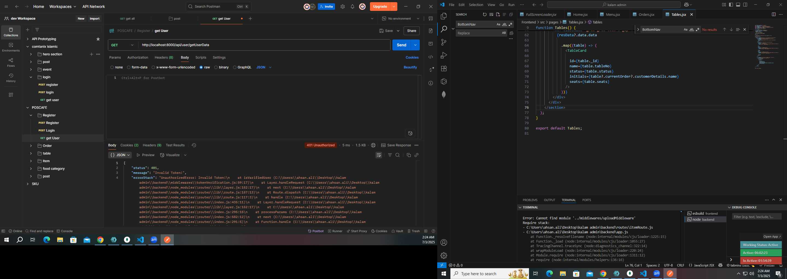This screenshot has height=279, width=787.
Task: Click the Share button in Postman
Action: (x=412, y=31)
